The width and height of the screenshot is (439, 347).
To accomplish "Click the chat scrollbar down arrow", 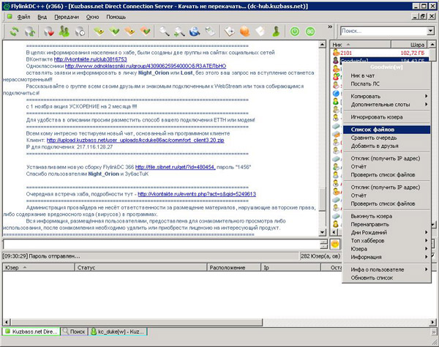I will (x=322, y=232).
